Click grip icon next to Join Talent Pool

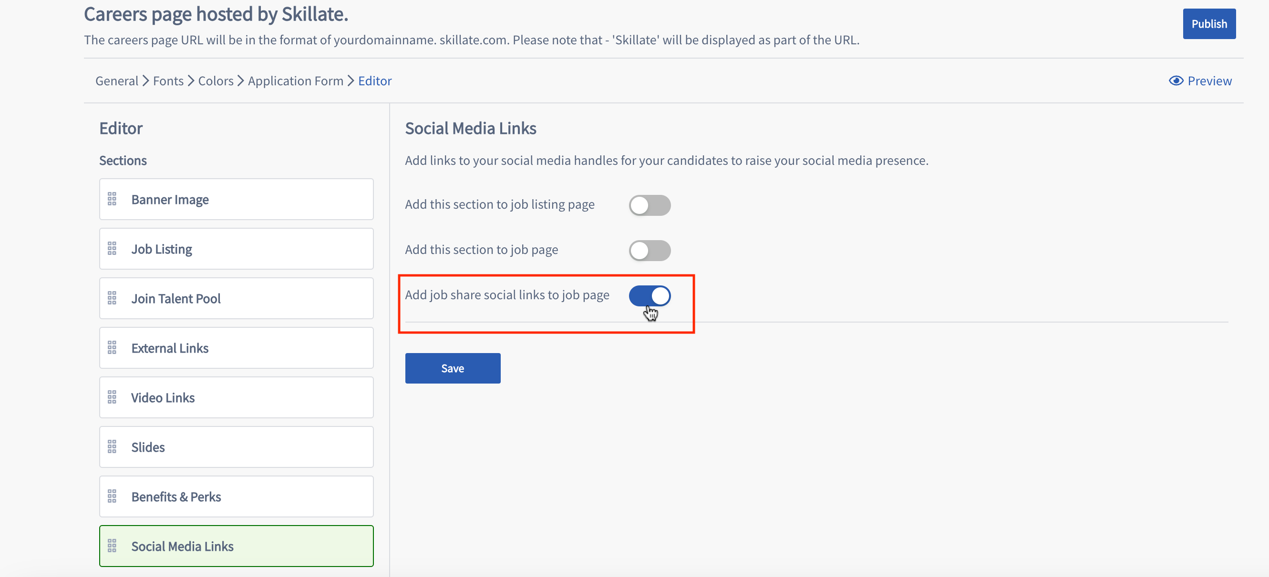tap(112, 298)
